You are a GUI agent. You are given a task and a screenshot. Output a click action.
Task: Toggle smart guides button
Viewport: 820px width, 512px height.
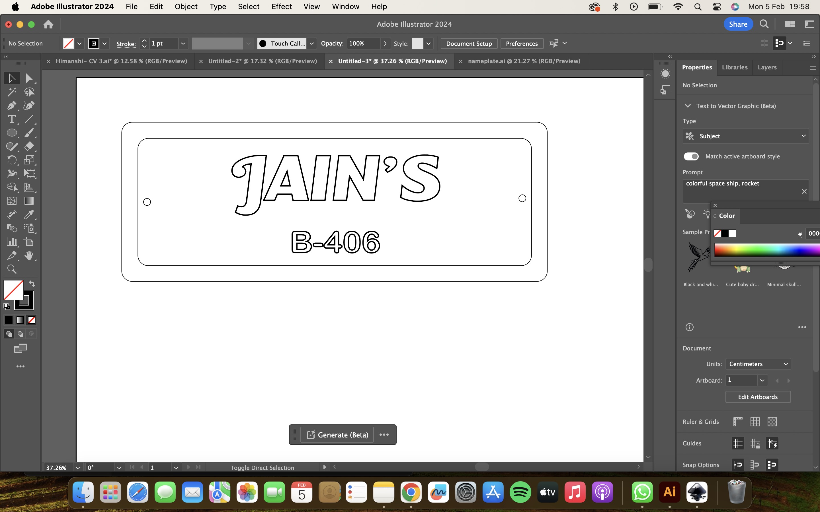772,444
